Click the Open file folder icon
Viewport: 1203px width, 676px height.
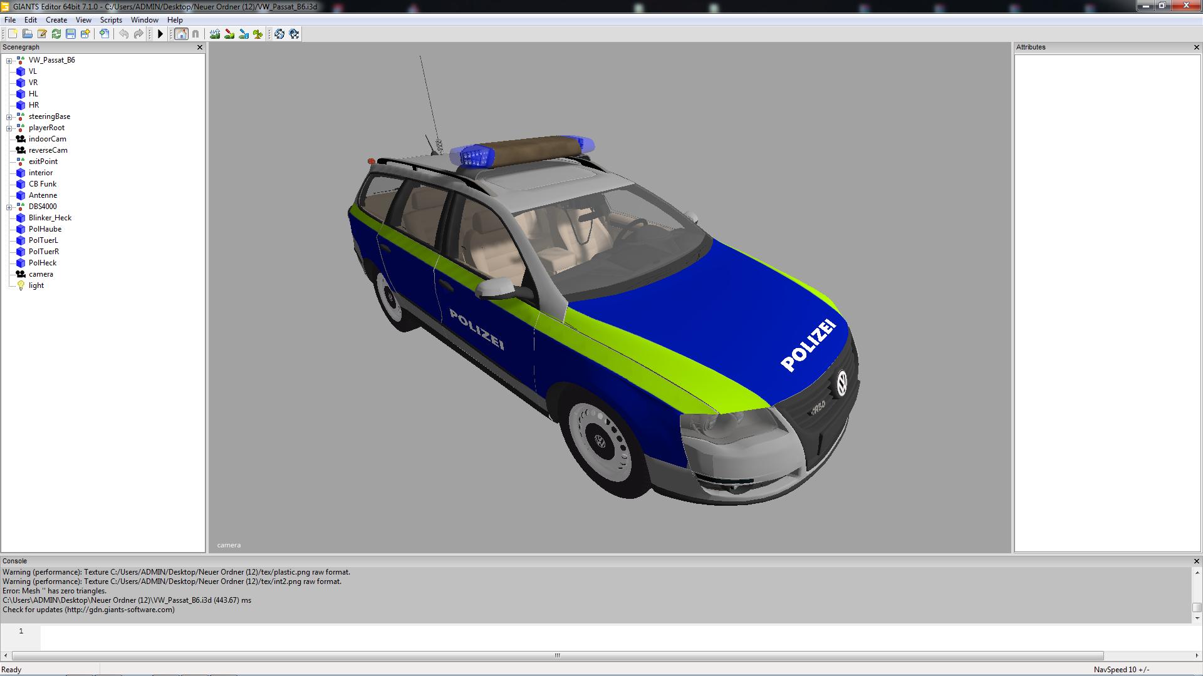click(28, 34)
